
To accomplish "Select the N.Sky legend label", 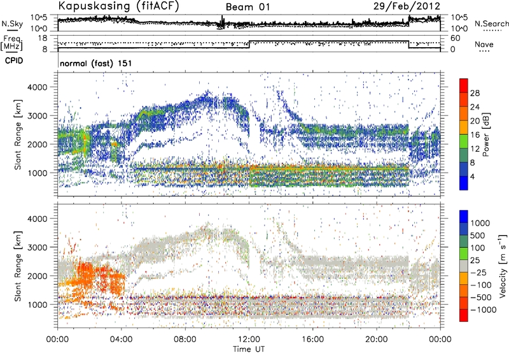I will click(x=12, y=24).
